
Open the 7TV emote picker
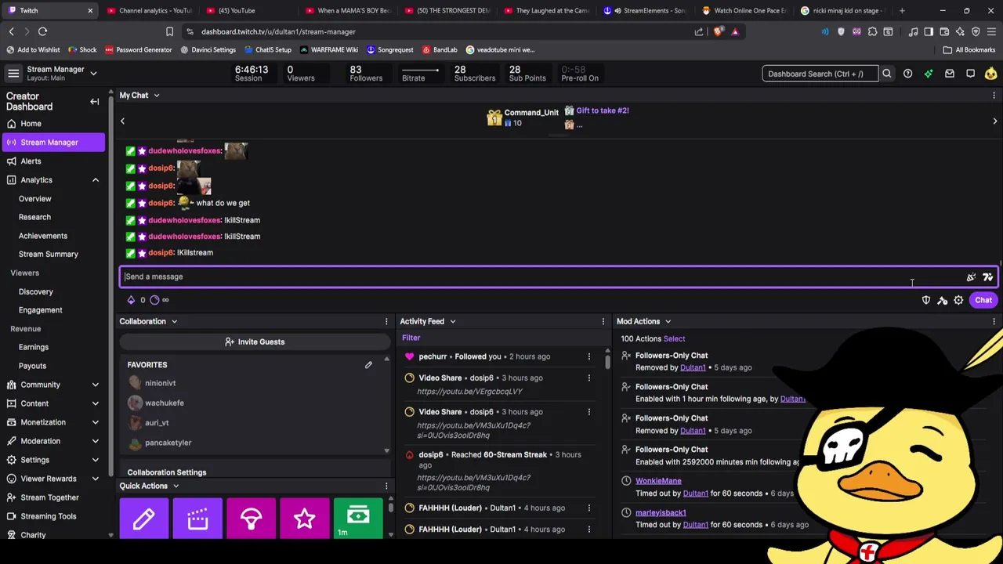point(988,277)
